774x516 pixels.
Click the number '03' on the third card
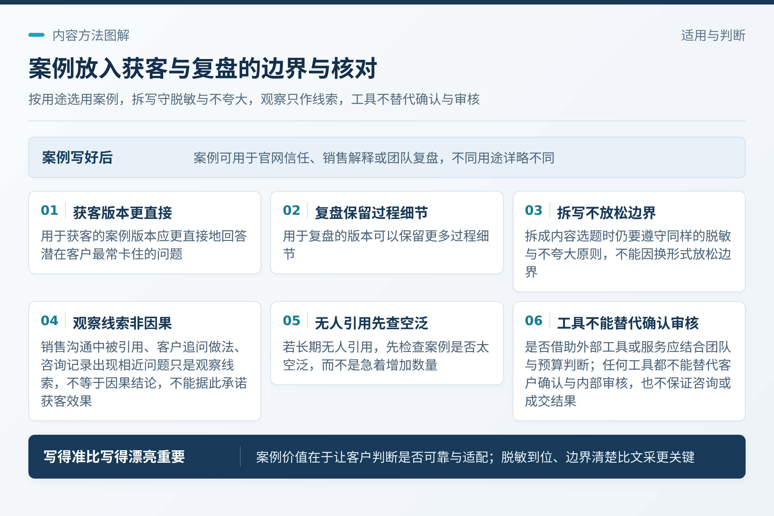pyautogui.click(x=533, y=210)
